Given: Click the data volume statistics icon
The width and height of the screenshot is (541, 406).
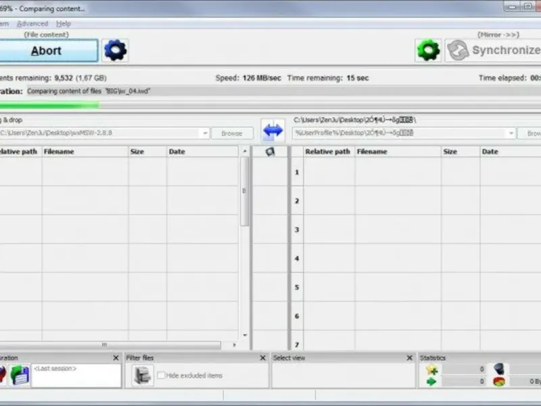Looking at the screenshot, I should pos(499,382).
